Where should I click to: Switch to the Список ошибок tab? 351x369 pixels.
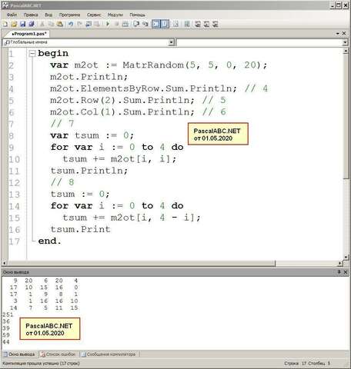coord(58,354)
